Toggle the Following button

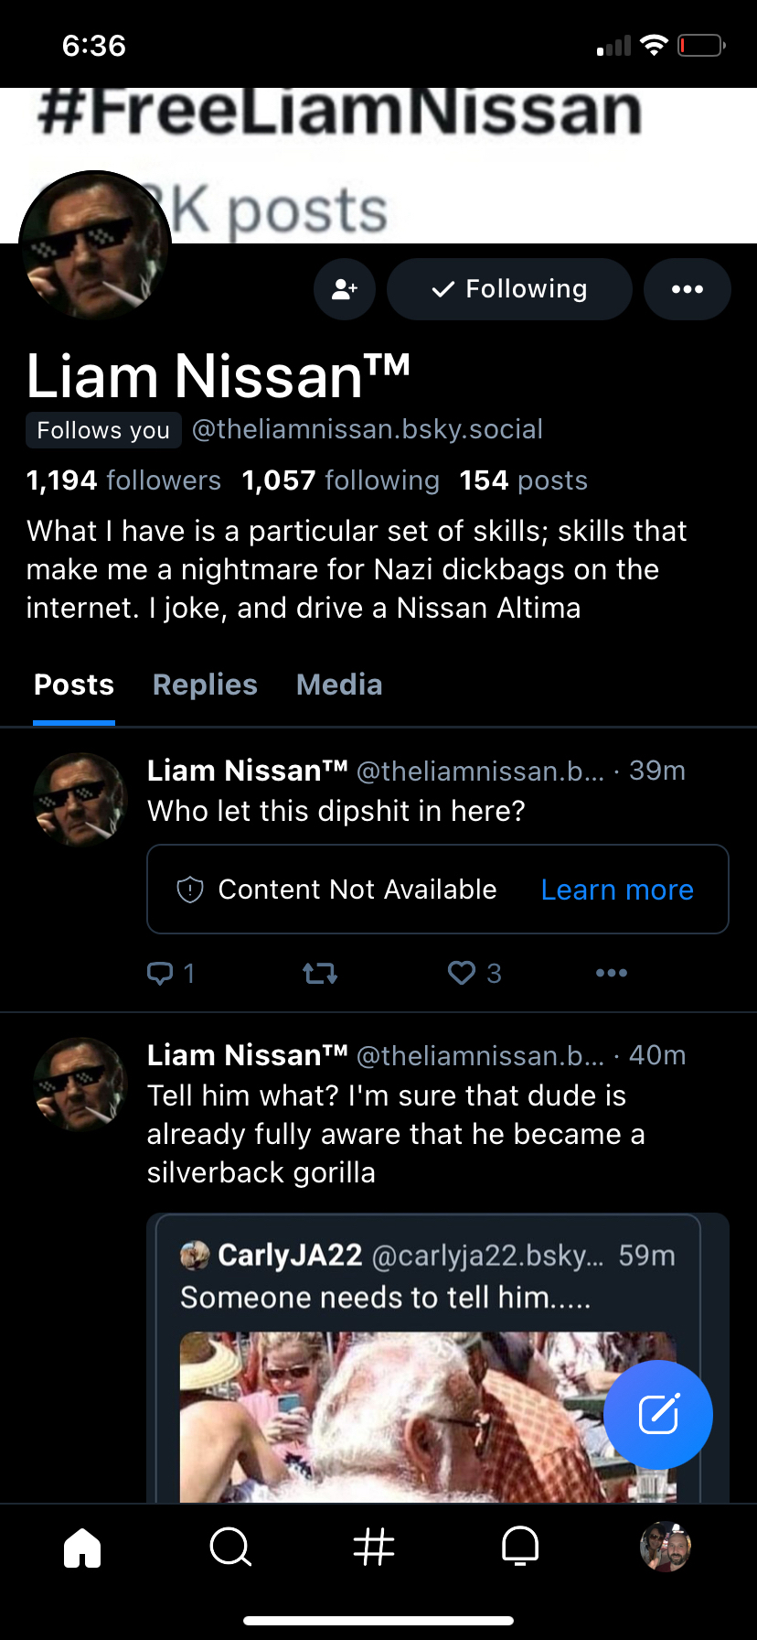click(x=509, y=289)
